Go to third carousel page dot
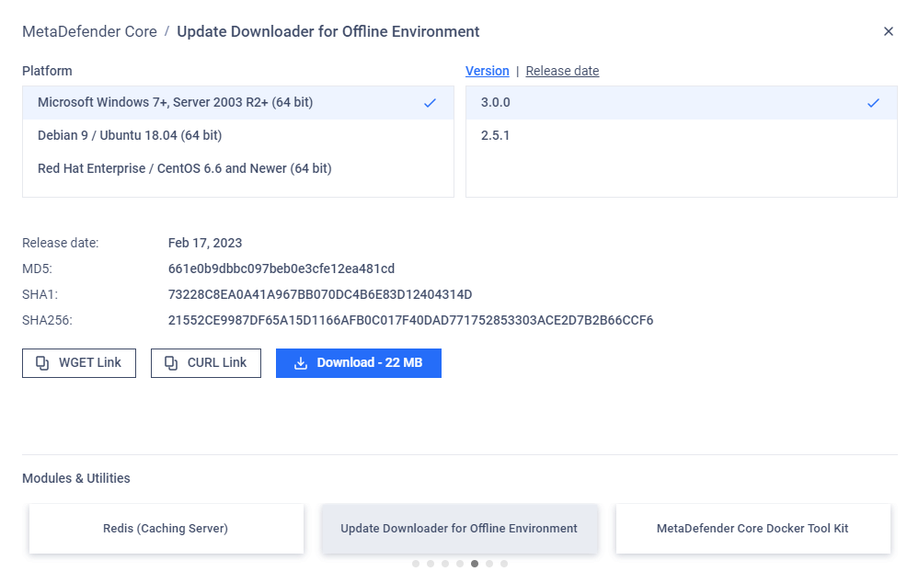The width and height of the screenshot is (919, 583). click(445, 564)
